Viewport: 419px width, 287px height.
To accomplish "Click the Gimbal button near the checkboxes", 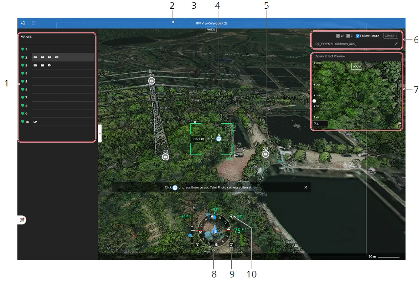I will [391, 36].
